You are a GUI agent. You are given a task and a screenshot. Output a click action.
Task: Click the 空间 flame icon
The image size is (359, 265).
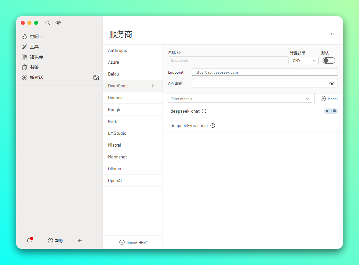(25, 36)
